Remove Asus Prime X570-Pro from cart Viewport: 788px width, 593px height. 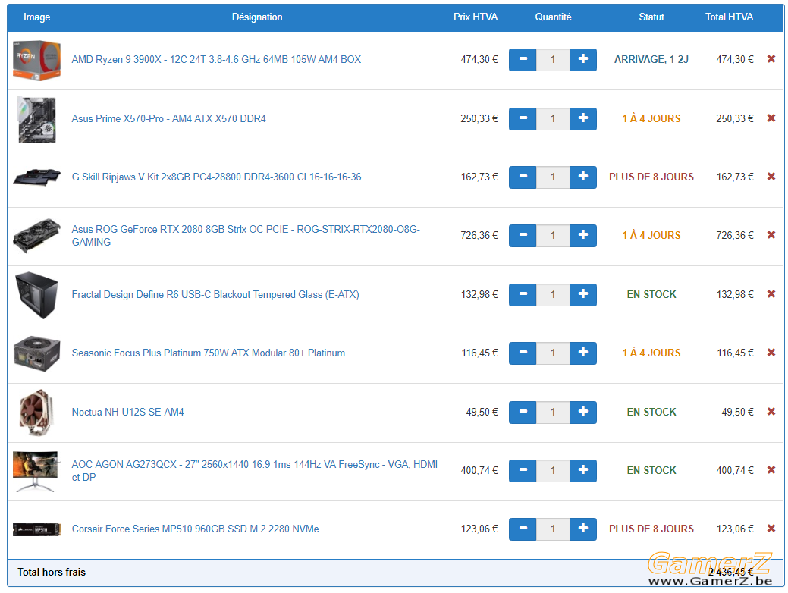[x=771, y=118]
